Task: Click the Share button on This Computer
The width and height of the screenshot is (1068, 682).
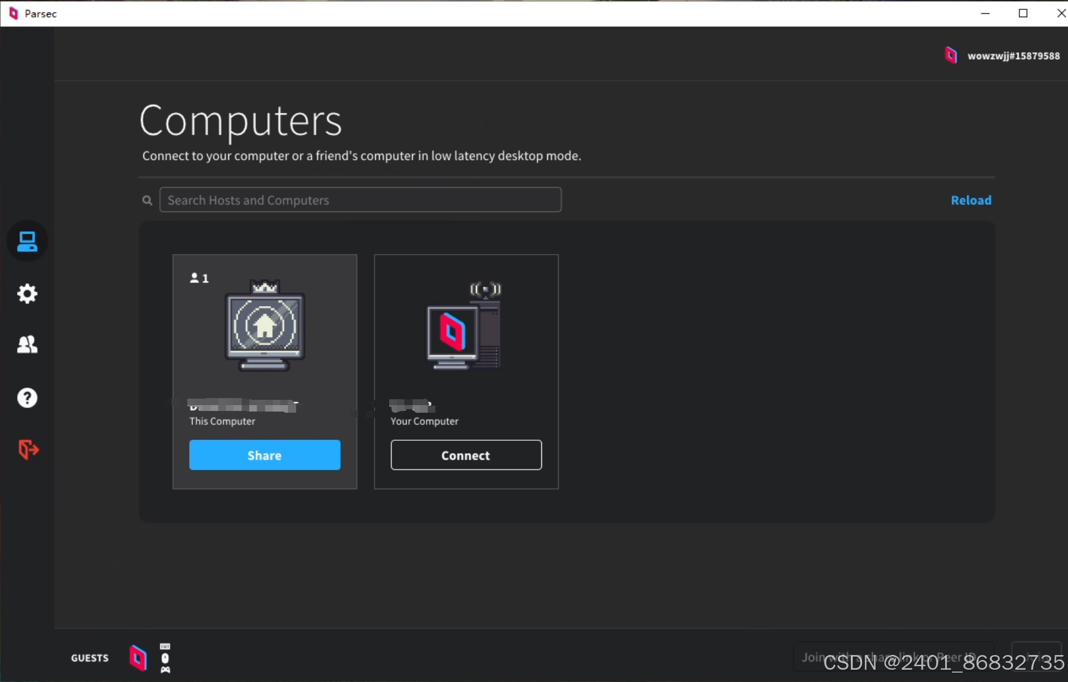Action: coord(265,455)
